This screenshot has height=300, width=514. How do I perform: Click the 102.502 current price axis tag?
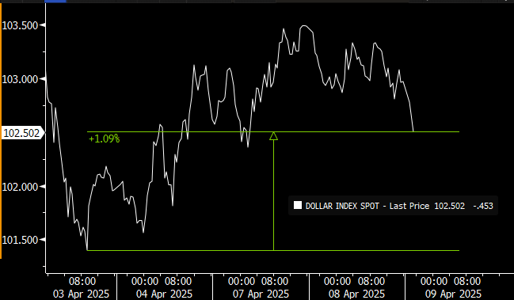click(22, 133)
